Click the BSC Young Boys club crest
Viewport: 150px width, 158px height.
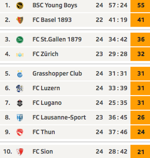pos(20,6)
